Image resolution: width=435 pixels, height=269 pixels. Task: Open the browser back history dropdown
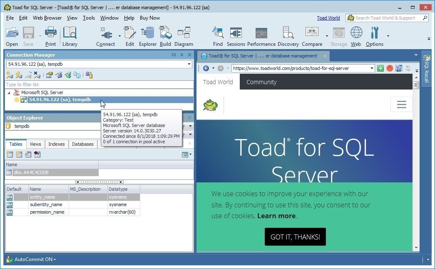(213, 68)
